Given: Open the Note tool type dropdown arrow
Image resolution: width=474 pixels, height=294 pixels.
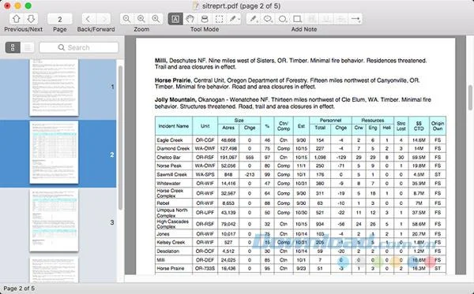Looking at the screenshot, I should tap(239, 19).
